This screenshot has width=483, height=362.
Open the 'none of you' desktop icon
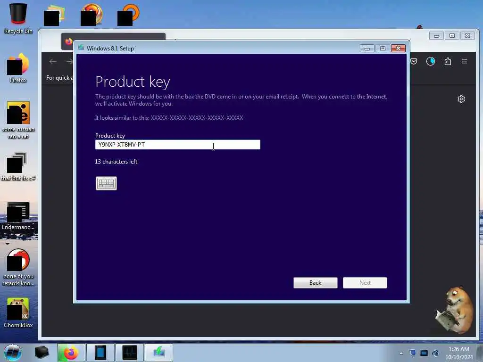click(x=18, y=267)
